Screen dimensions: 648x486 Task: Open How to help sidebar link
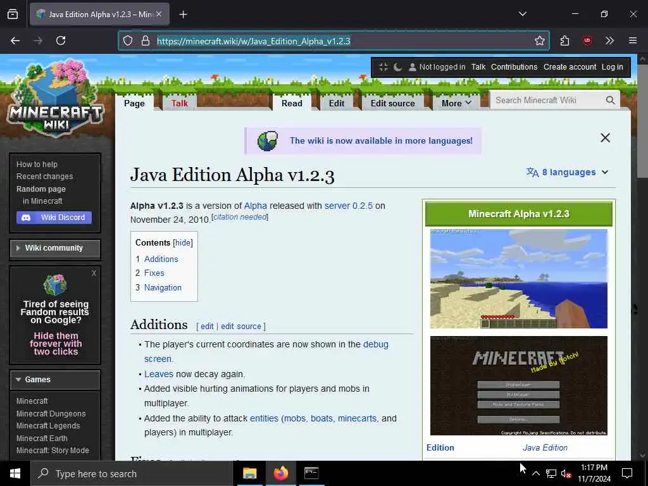pyautogui.click(x=37, y=165)
